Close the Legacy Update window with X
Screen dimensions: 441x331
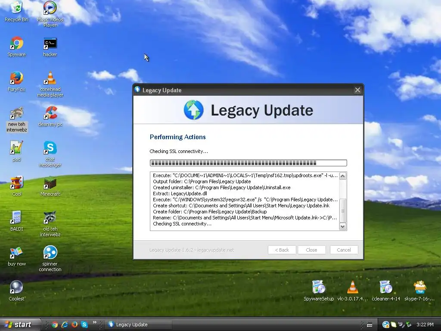[x=357, y=90]
